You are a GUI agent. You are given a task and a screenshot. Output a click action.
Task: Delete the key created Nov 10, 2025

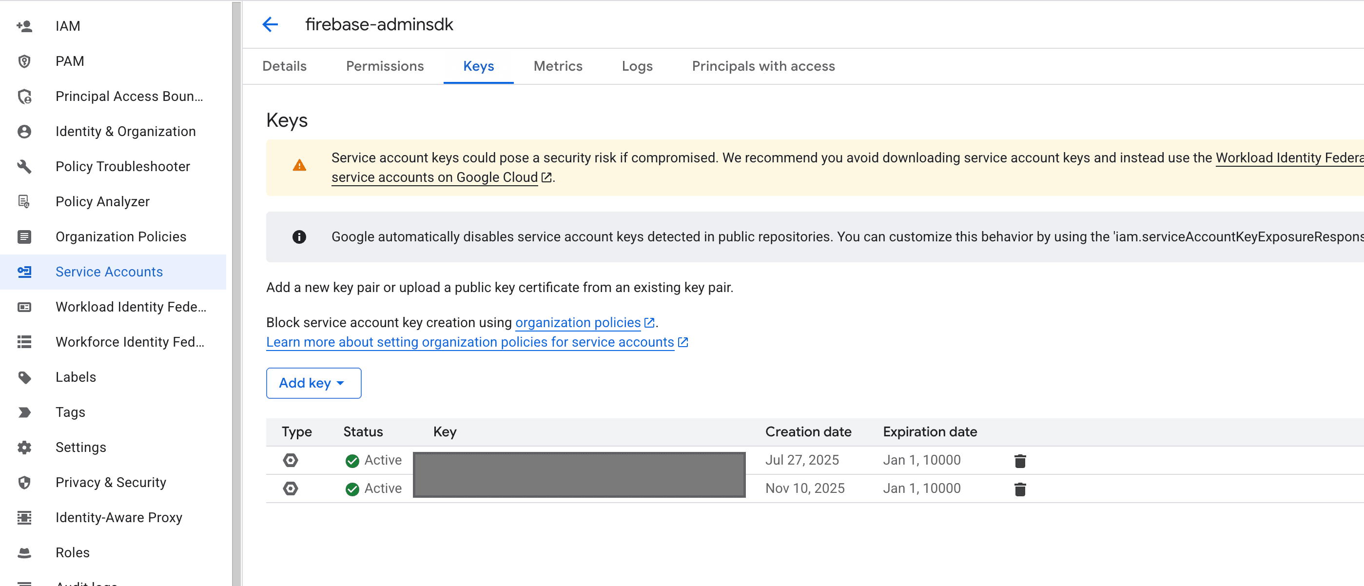pos(1020,488)
